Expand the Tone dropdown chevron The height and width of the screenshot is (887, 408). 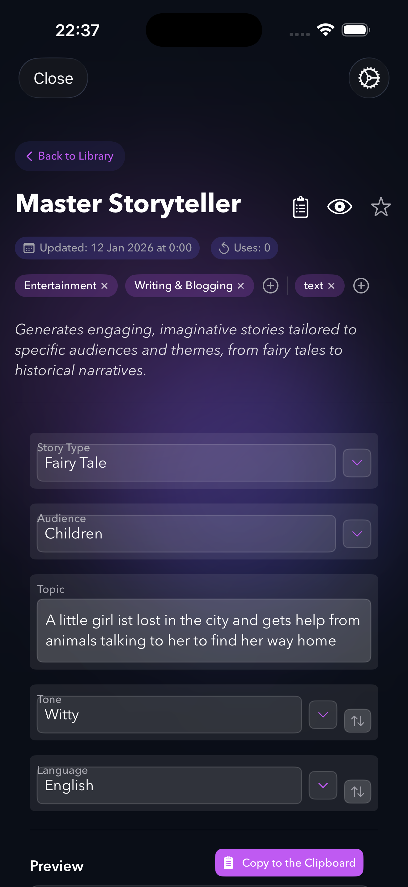pyautogui.click(x=323, y=715)
